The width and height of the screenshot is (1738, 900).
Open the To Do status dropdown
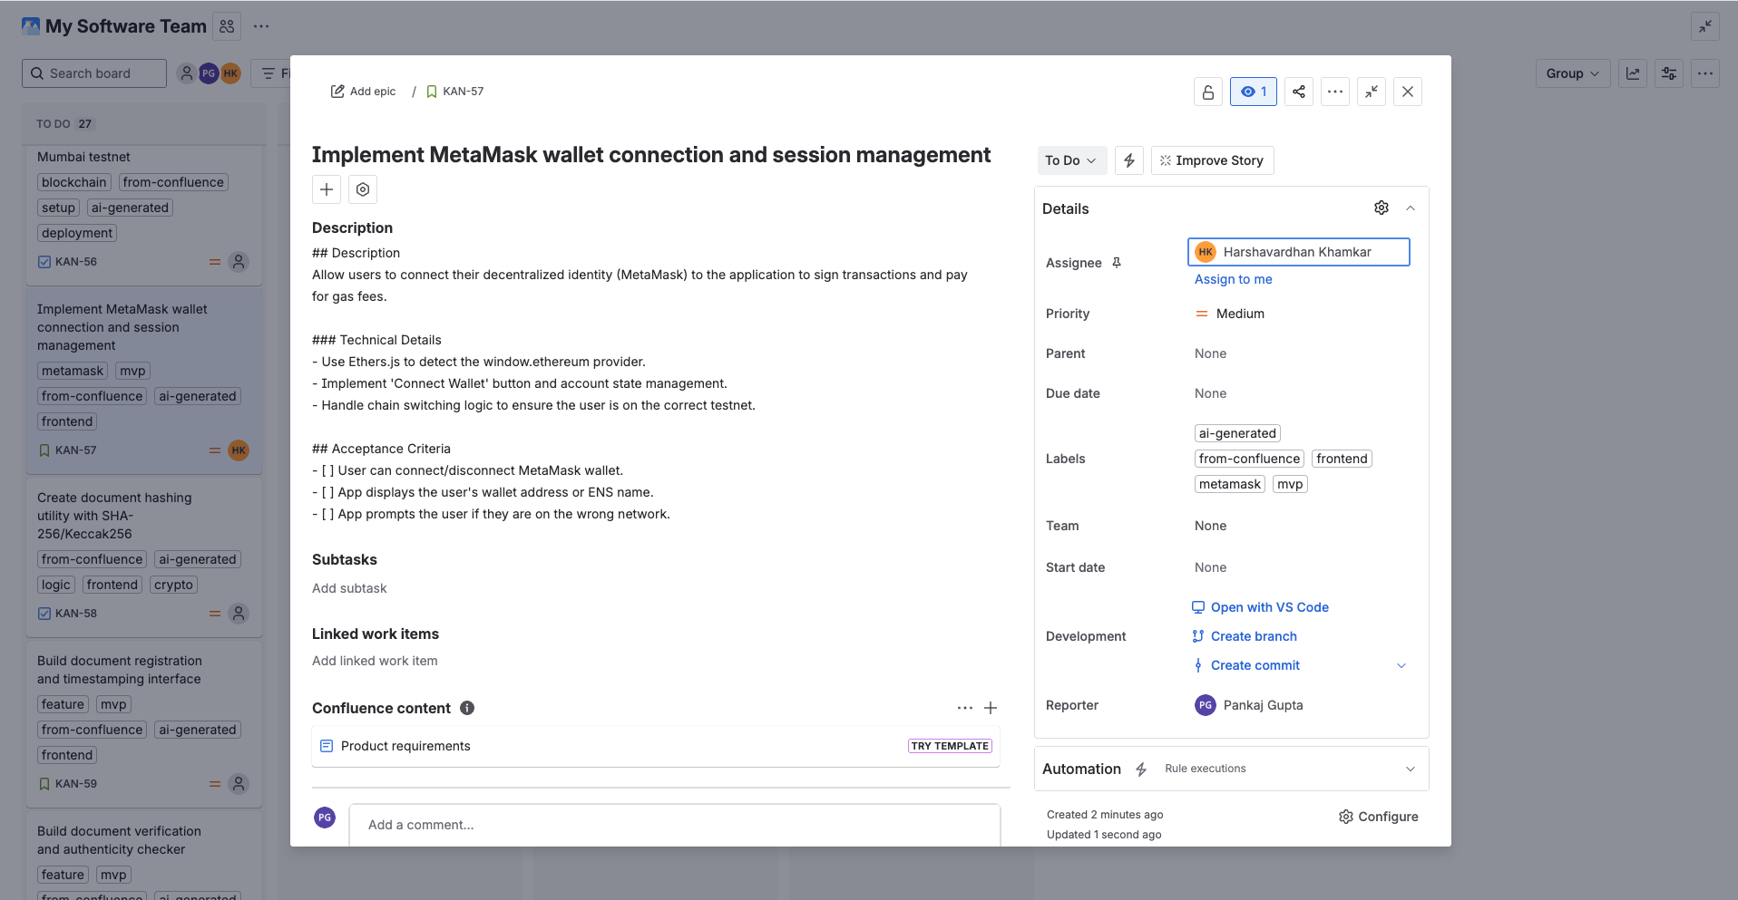pos(1071,160)
